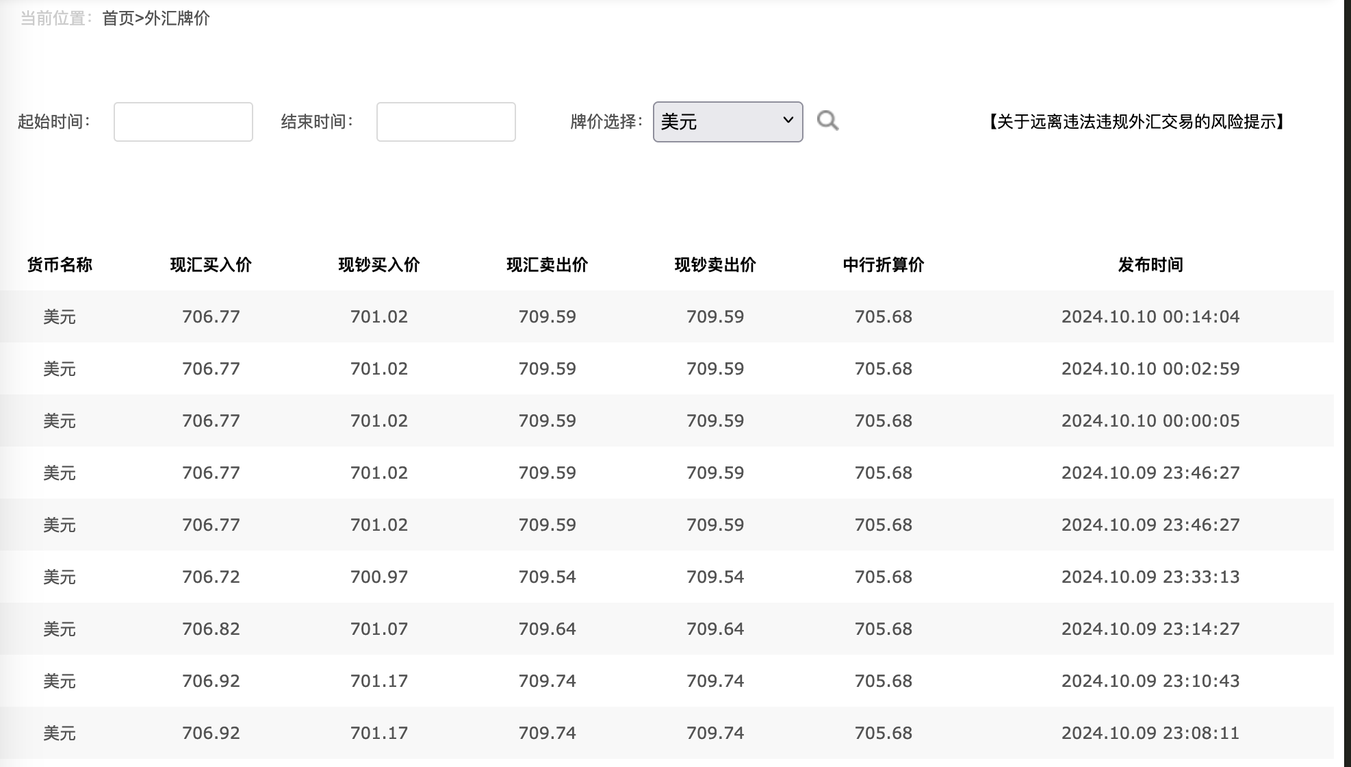The image size is (1351, 767).
Task: Open the 关于远离违法违规外汇交易的风险提示 link
Action: coord(1137,122)
